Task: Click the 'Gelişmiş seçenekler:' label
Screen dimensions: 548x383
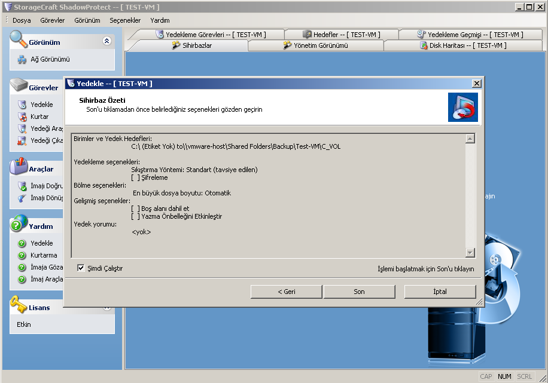Action: (x=102, y=201)
